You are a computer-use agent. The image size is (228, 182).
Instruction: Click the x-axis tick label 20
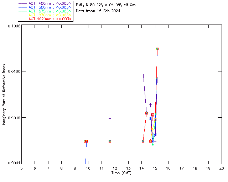[x=222, y=168]
